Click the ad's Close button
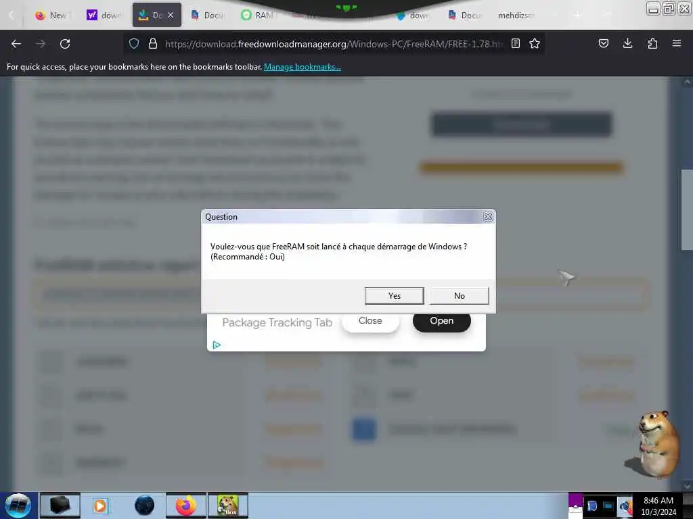The image size is (693, 519). click(370, 321)
